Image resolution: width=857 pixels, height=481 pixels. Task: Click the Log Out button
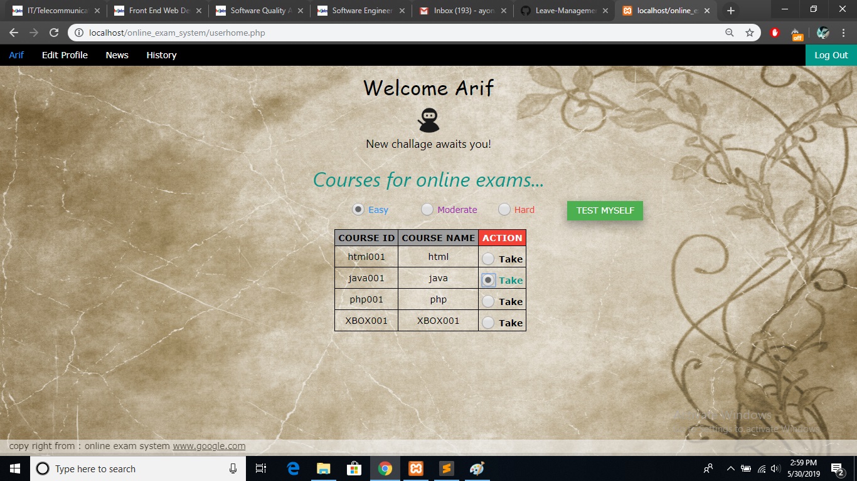pos(831,55)
